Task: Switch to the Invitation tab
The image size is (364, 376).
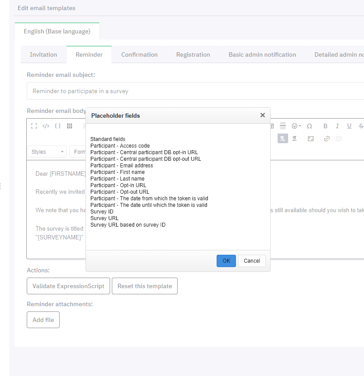Action: click(x=43, y=54)
